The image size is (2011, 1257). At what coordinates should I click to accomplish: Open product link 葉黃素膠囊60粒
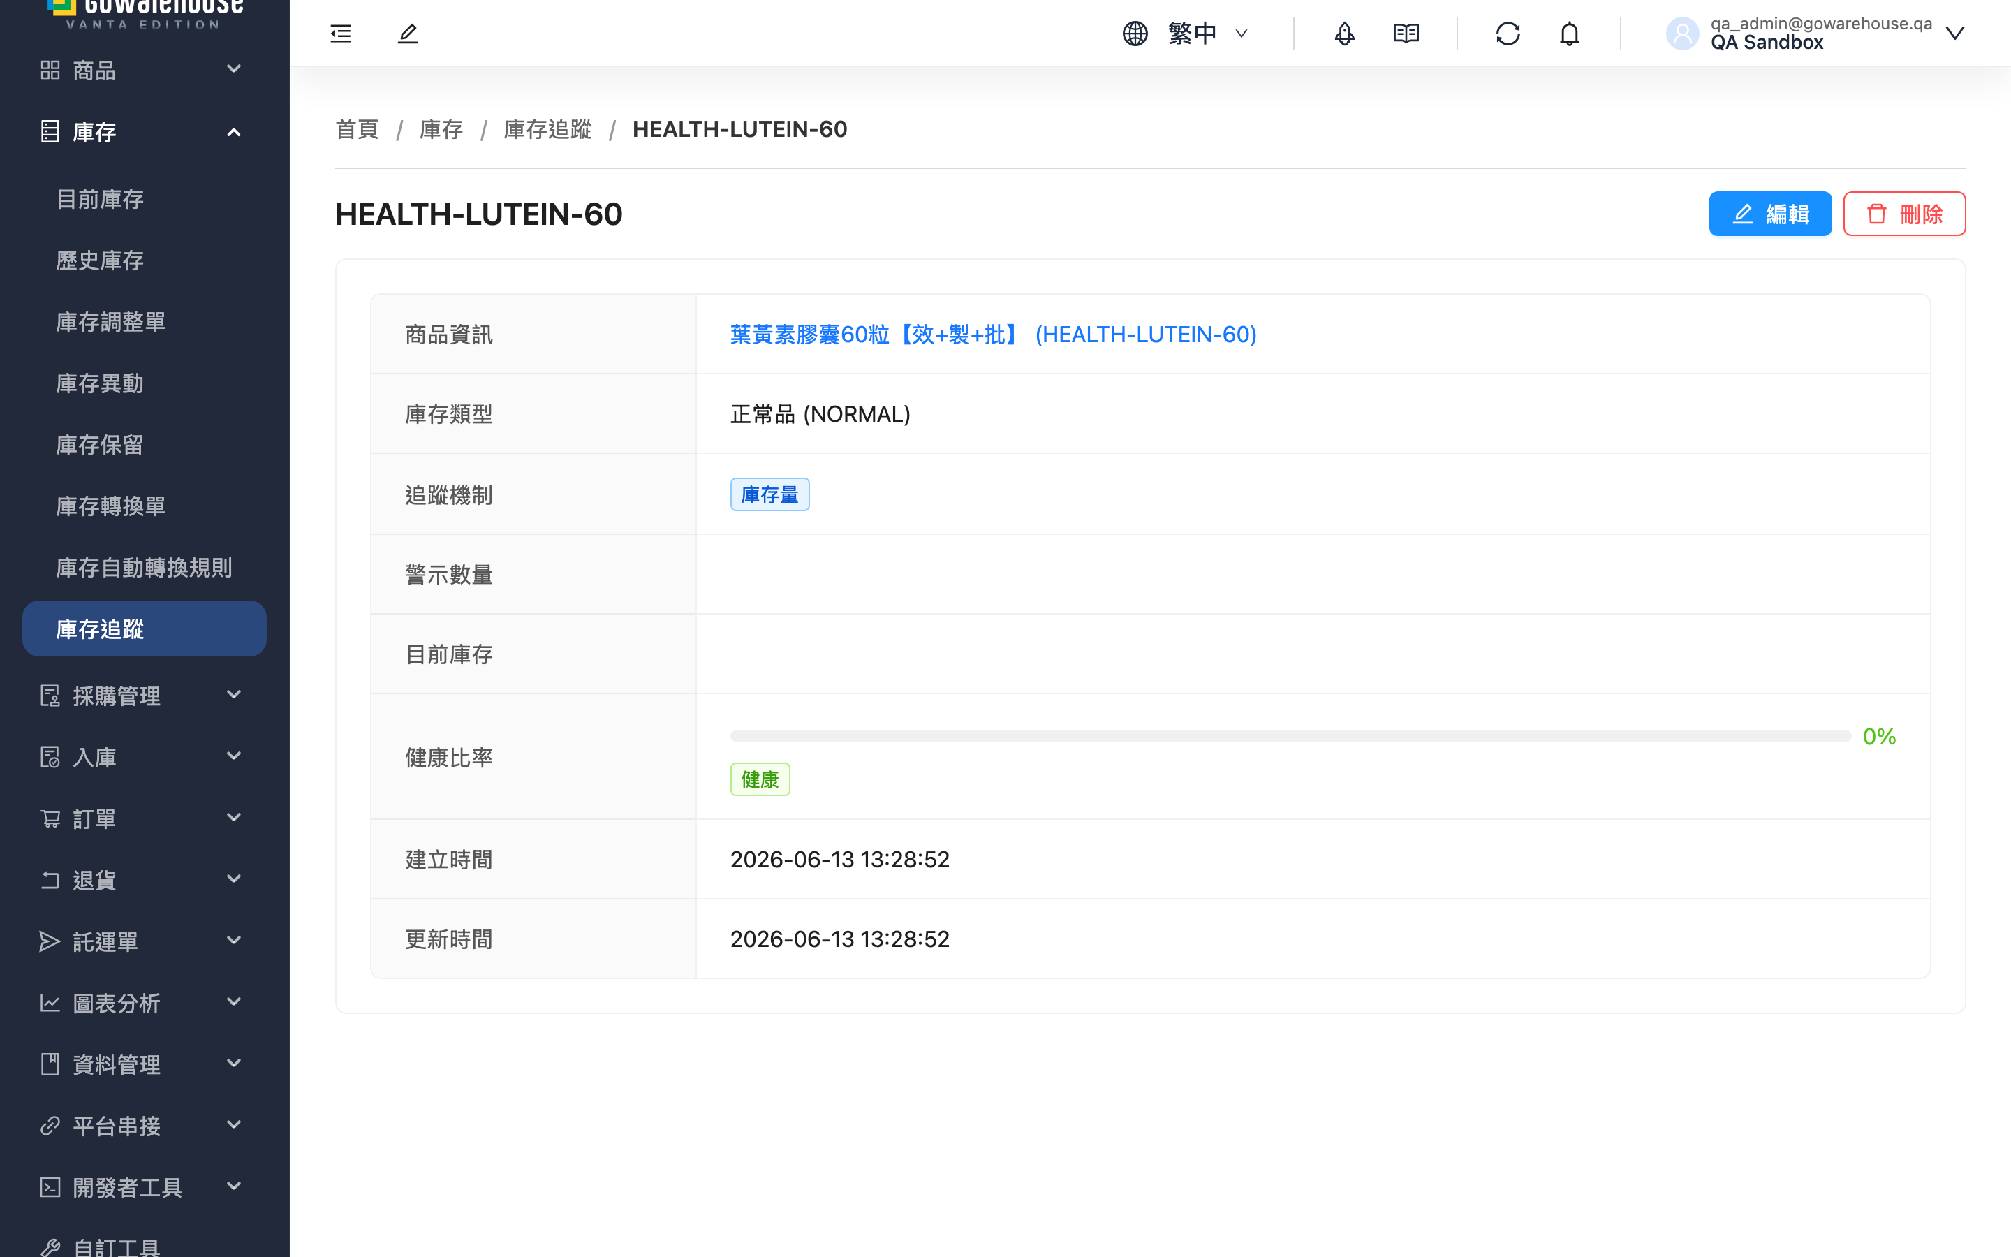pyautogui.click(x=993, y=335)
